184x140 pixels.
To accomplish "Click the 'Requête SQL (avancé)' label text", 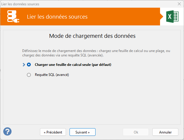I will [x=52, y=75].
